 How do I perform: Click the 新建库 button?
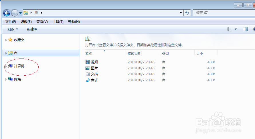(x=32, y=29)
